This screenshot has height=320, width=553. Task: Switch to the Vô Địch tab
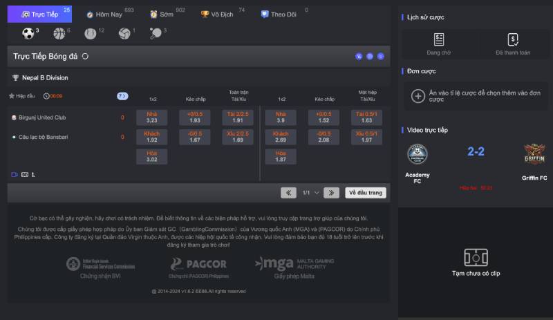click(x=221, y=14)
